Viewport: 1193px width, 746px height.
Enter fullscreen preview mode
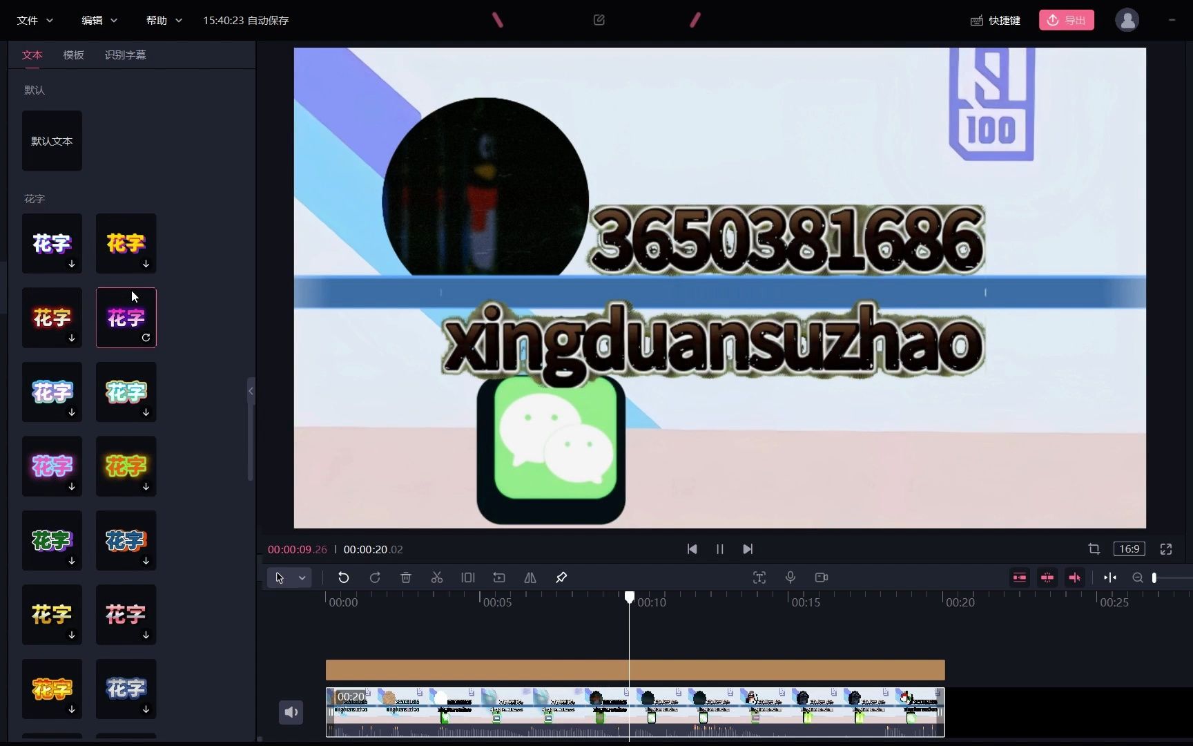tap(1166, 549)
